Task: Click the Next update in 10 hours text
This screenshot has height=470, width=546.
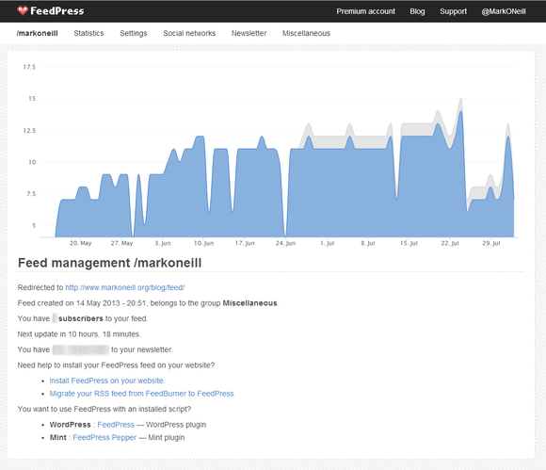Action: 79,334
